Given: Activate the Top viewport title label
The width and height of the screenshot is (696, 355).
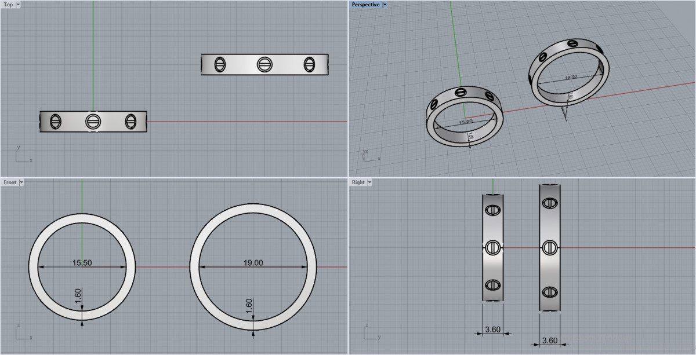Looking at the screenshot, I should click(x=8, y=5).
